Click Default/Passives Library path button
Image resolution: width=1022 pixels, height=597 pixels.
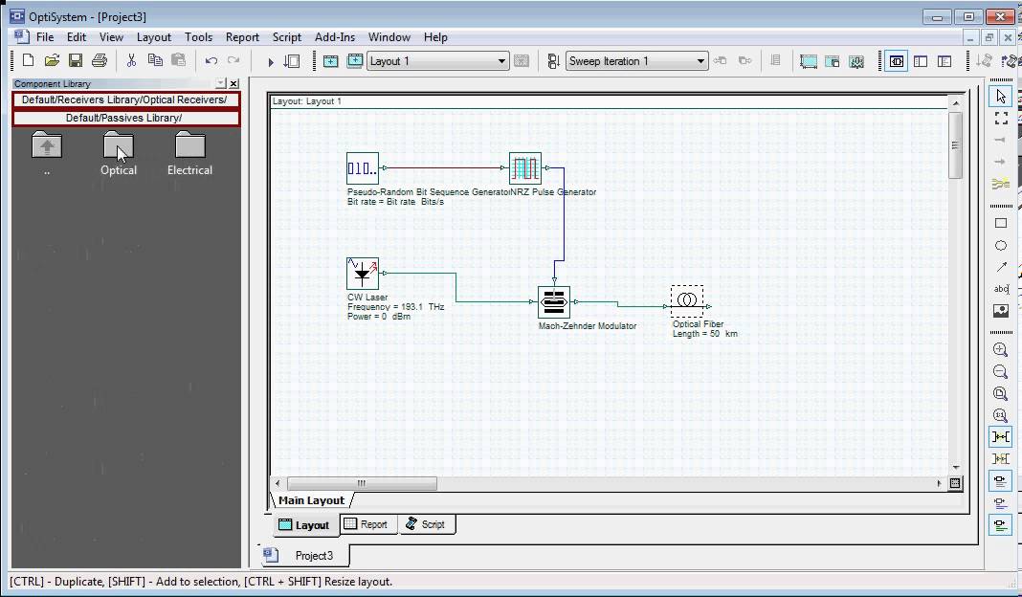(125, 118)
